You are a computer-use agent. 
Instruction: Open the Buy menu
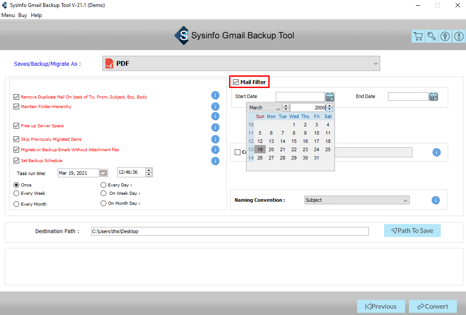click(x=23, y=15)
